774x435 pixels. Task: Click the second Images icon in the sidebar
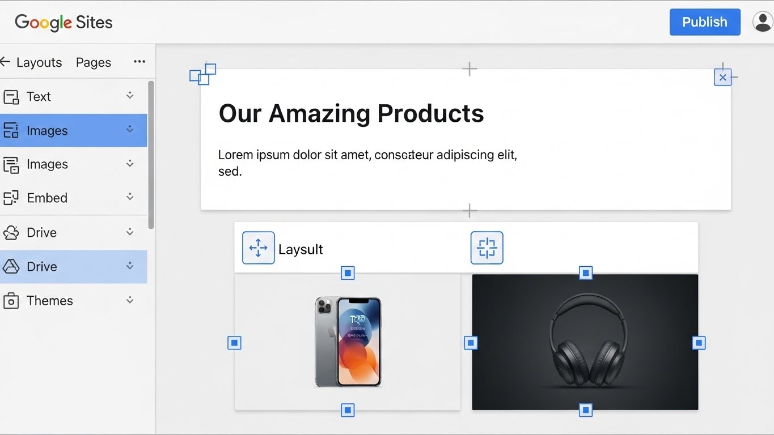click(12, 164)
